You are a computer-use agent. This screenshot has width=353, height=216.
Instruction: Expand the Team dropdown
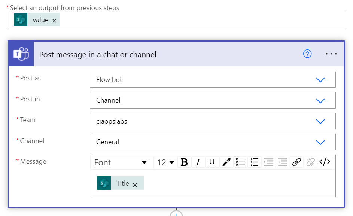point(320,121)
